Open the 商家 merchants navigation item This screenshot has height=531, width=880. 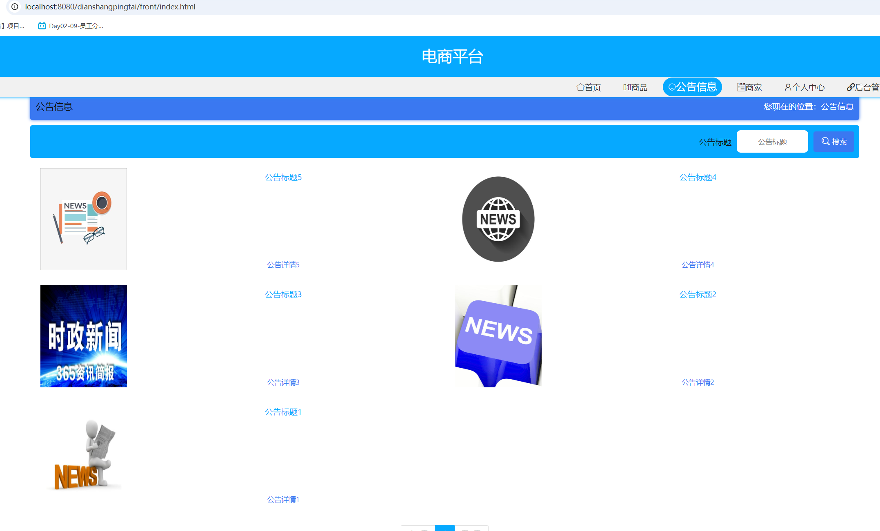[749, 87]
